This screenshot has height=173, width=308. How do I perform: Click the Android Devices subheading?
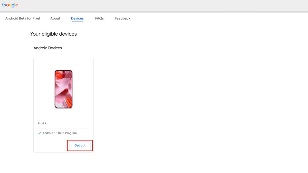[48, 48]
